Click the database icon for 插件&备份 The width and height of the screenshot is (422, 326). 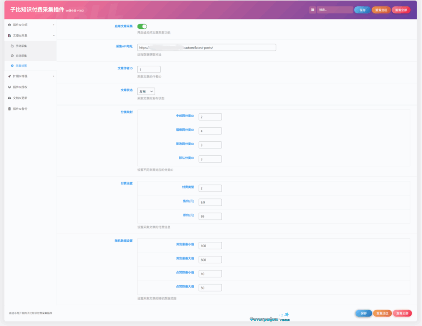coord(9,109)
